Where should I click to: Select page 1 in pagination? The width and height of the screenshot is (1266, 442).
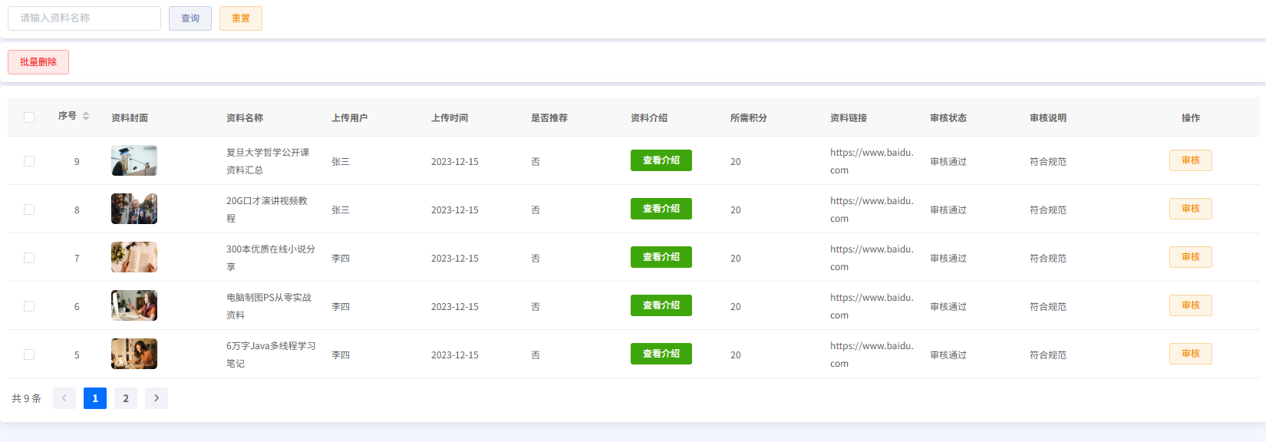(95, 398)
